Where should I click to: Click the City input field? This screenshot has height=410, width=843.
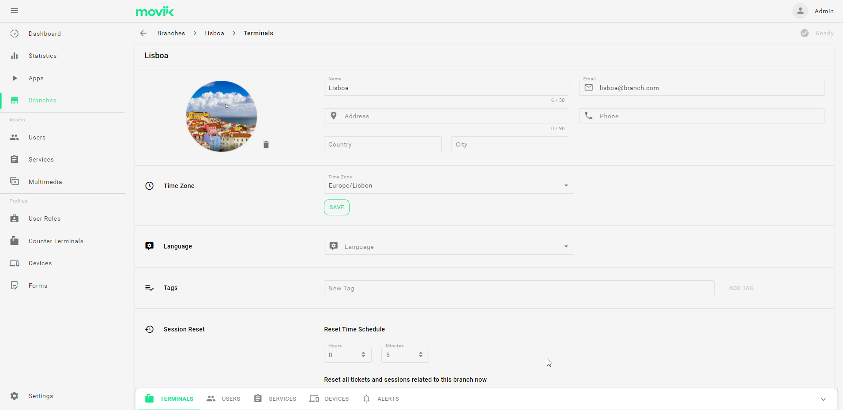pyautogui.click(x=510, y=144)
